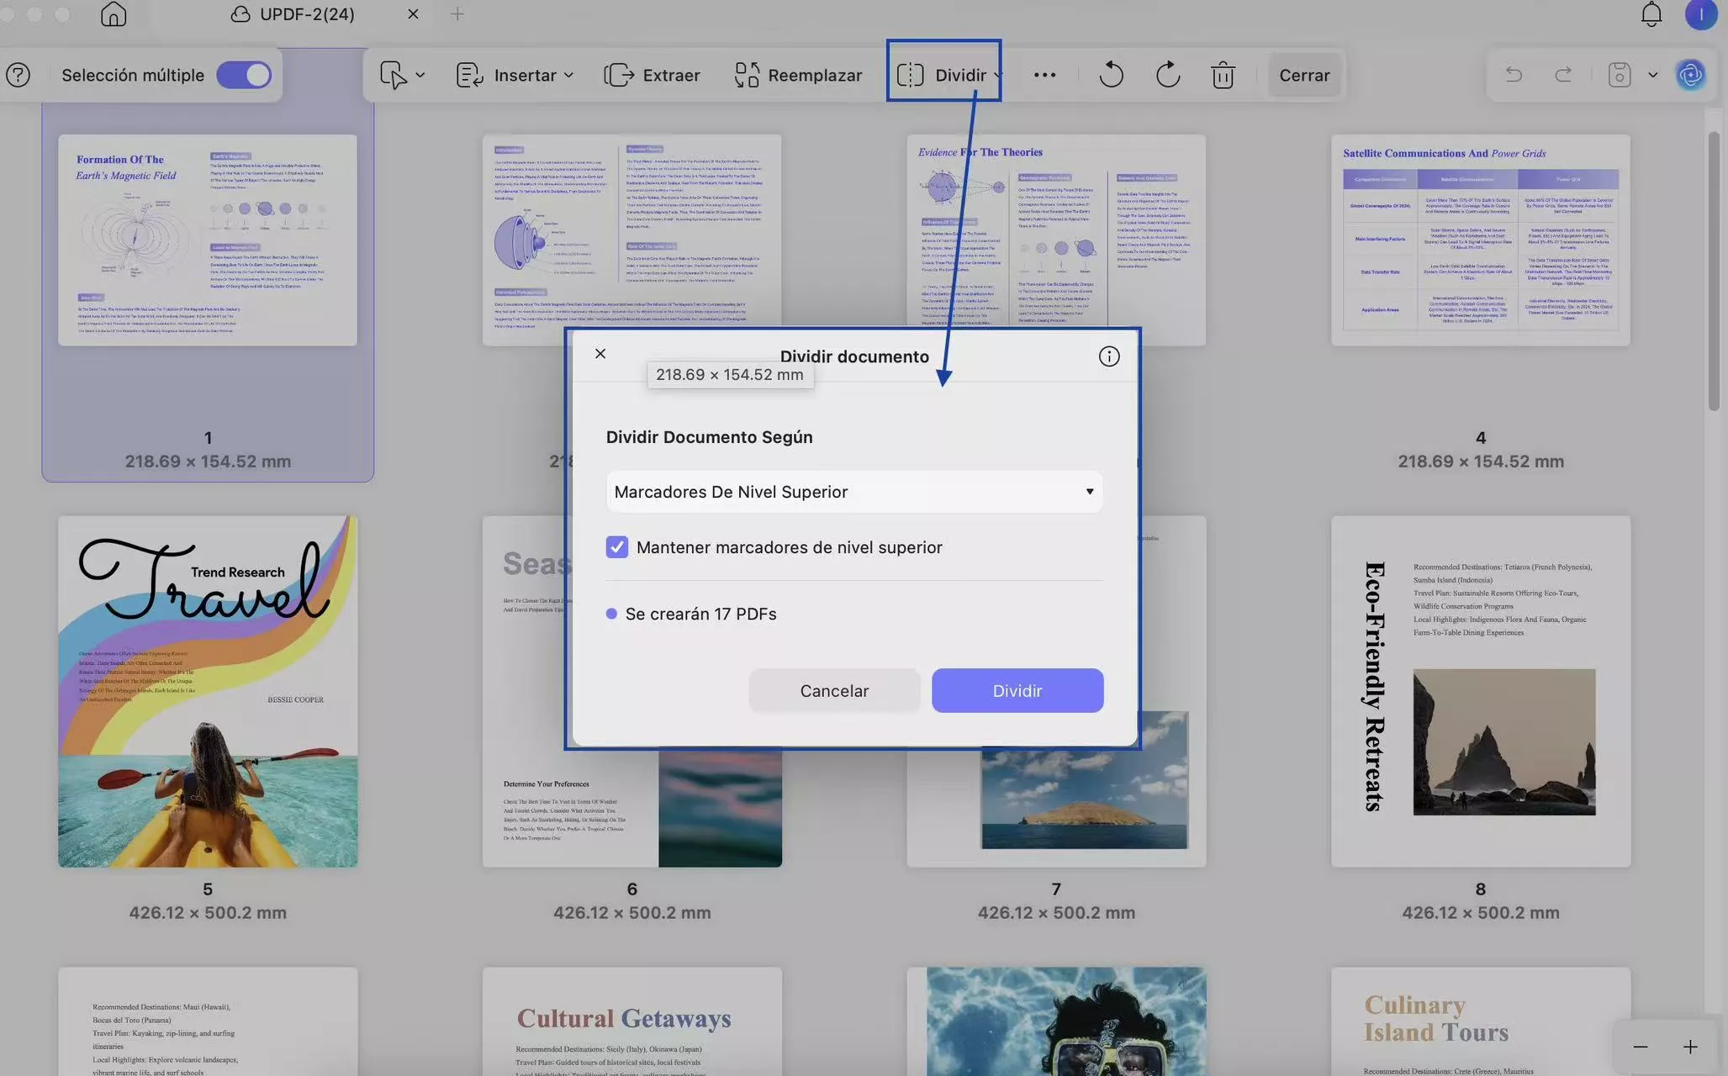
Task: Open the UPDF AI assistant icon
Action: click(1690, 75)
